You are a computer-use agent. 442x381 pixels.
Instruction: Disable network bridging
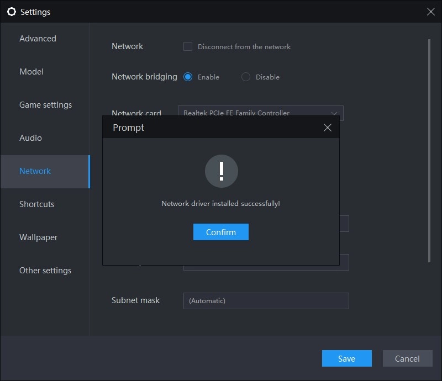pos(245,77)
